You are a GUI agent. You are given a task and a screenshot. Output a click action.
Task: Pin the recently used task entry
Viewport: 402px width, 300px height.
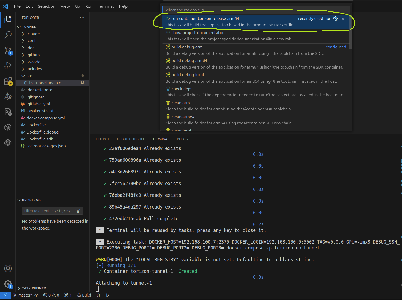[328, 19]
